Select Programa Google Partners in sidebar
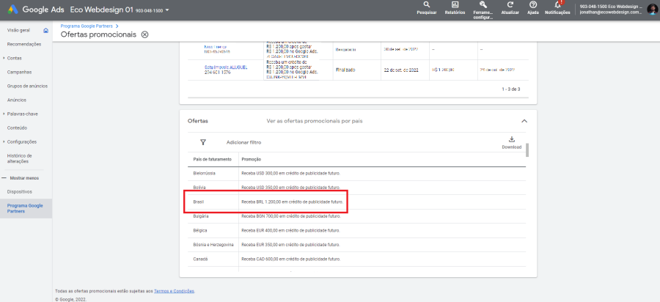 26,209
